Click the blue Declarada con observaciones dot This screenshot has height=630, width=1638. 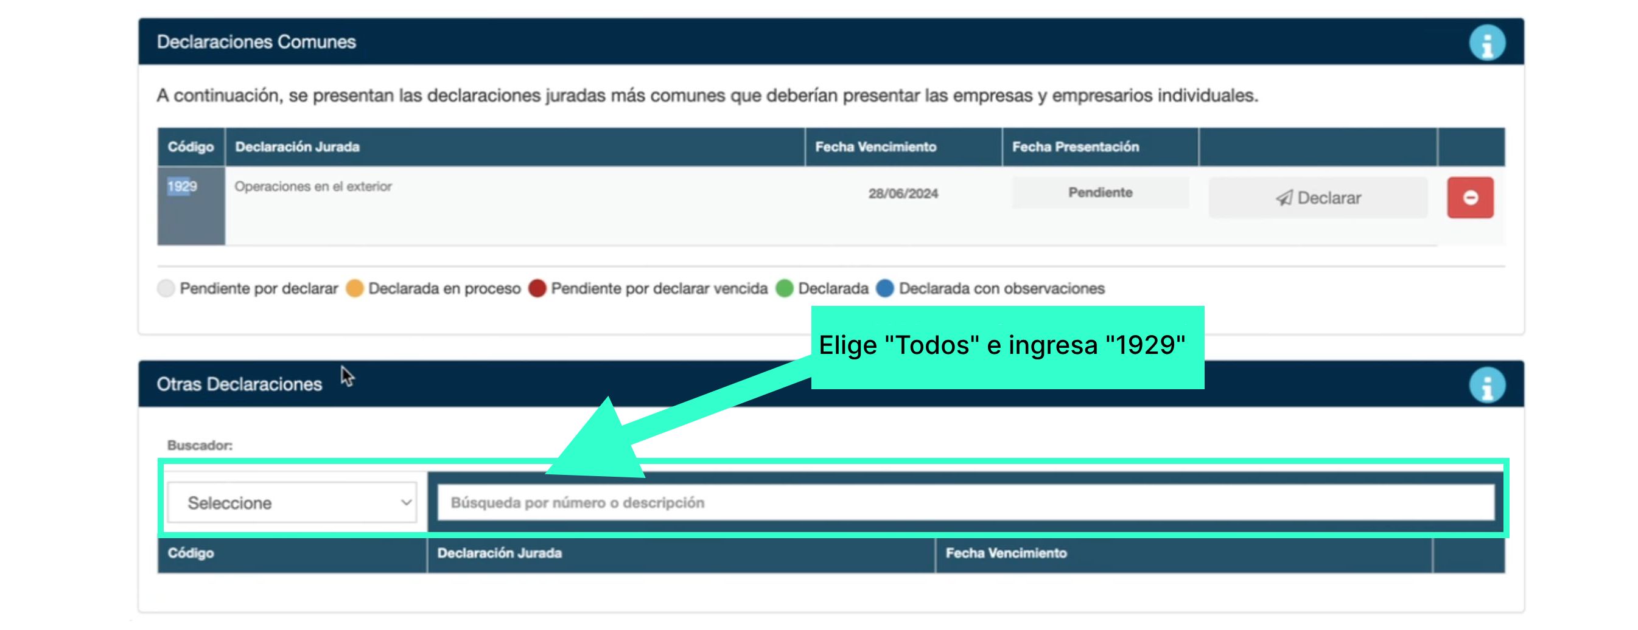click(885, 289)
